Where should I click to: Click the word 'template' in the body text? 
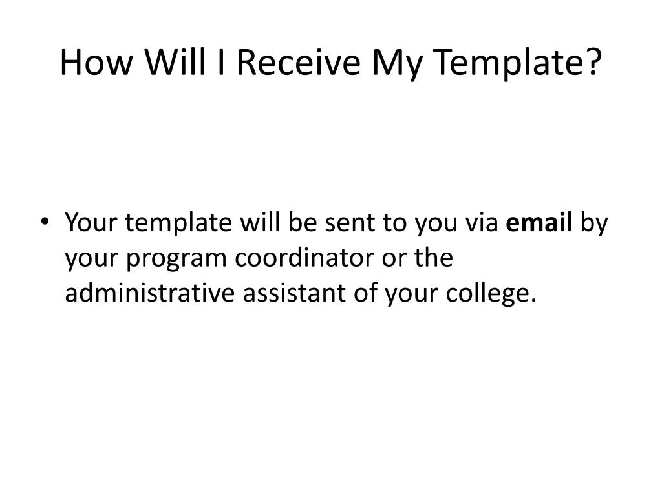click(178, 224)
